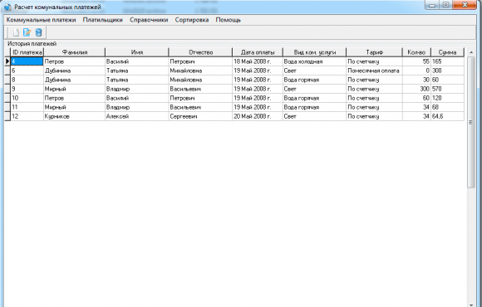Screen dimensions: 482x307
Task: Open the Справочники menu
Action: (x=149, y=20)
